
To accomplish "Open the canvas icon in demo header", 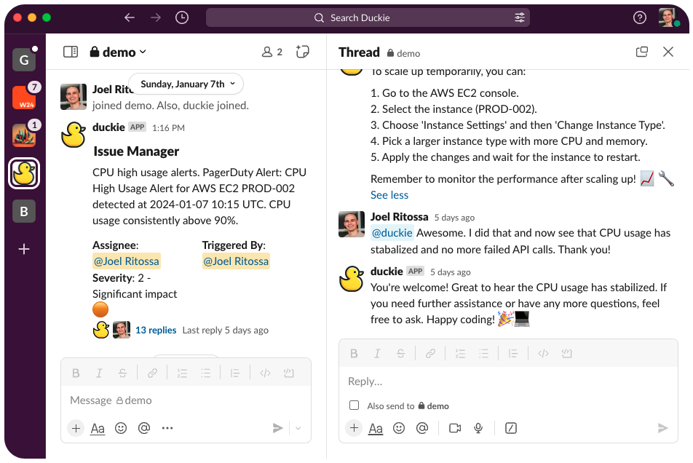I will (303, 52).
